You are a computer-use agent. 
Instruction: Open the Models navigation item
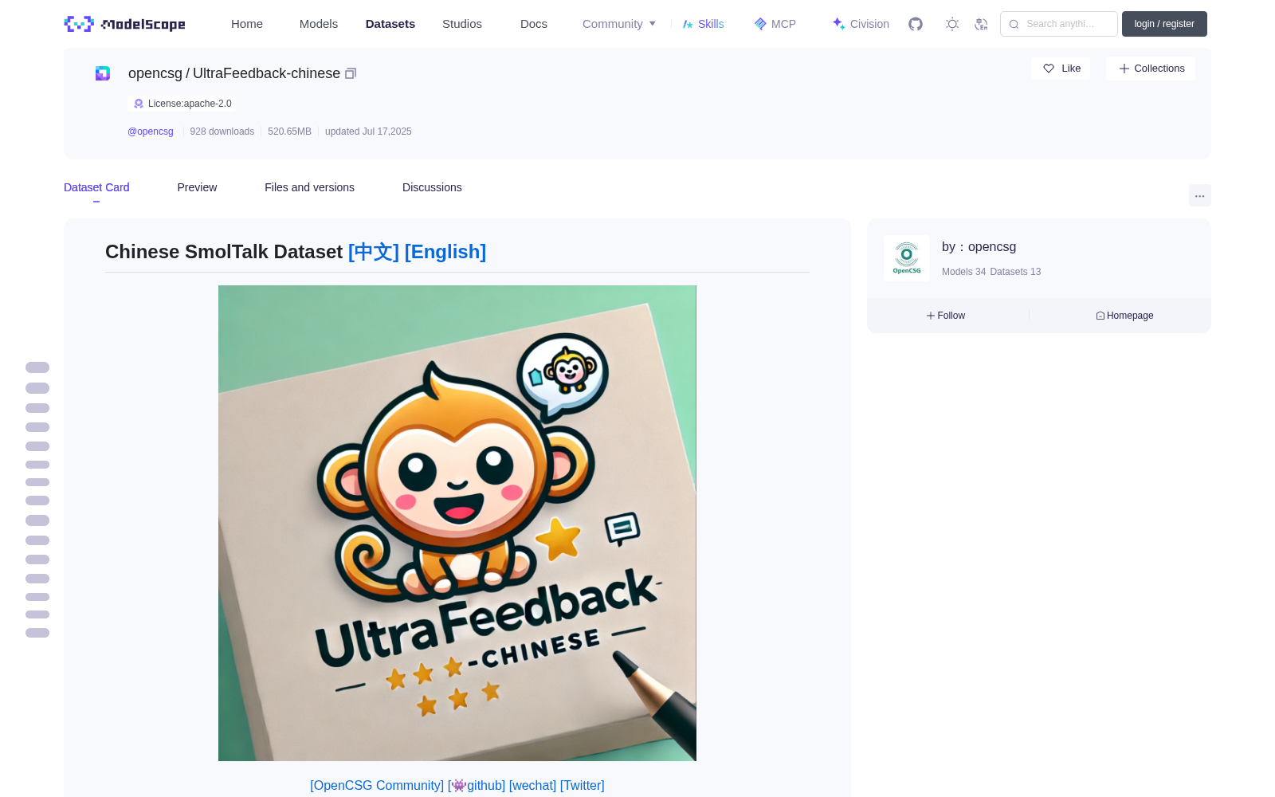[319, 24]
